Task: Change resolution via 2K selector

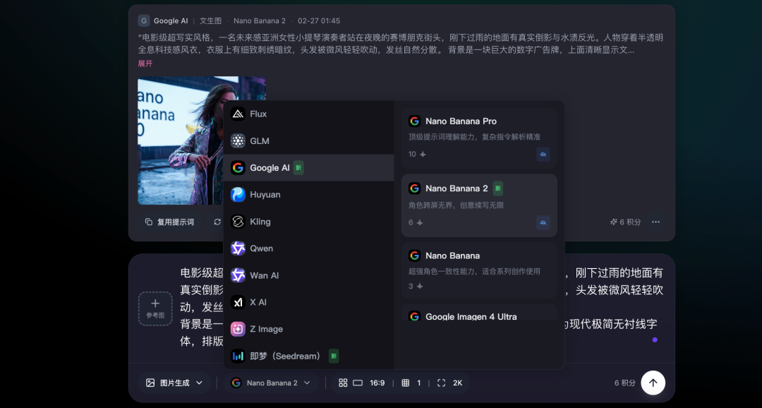Action: click(450, 383)
